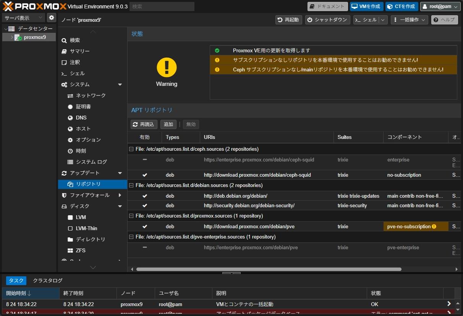Click pve-no-subscription warning icon
Screen dimensions: 463x316
tap(434, 227)
